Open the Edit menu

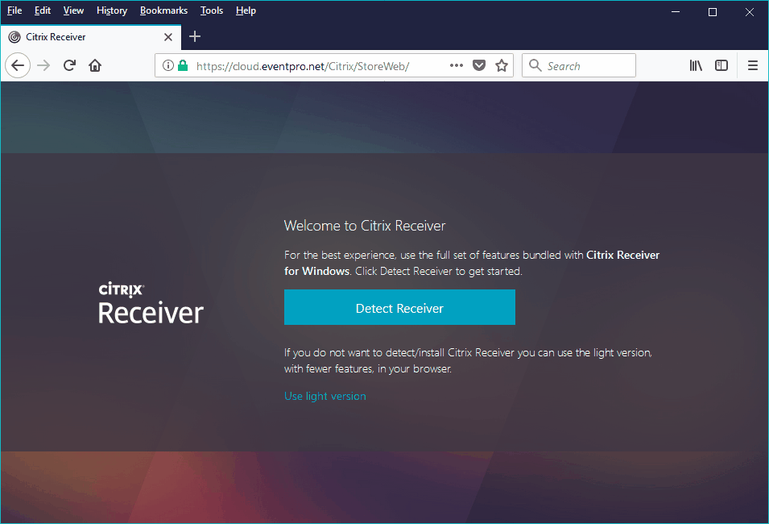42,10
